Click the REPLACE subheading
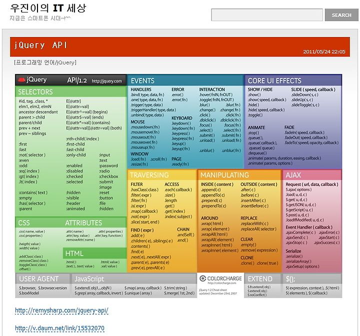The image size is (360, 336). [x=248, y=218]
